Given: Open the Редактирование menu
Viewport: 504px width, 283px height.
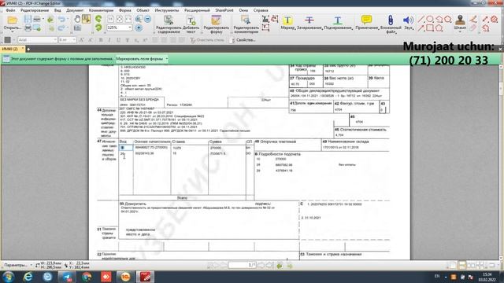Looking at the screenshot, I should pyautogui.click(x=35, y=10).
